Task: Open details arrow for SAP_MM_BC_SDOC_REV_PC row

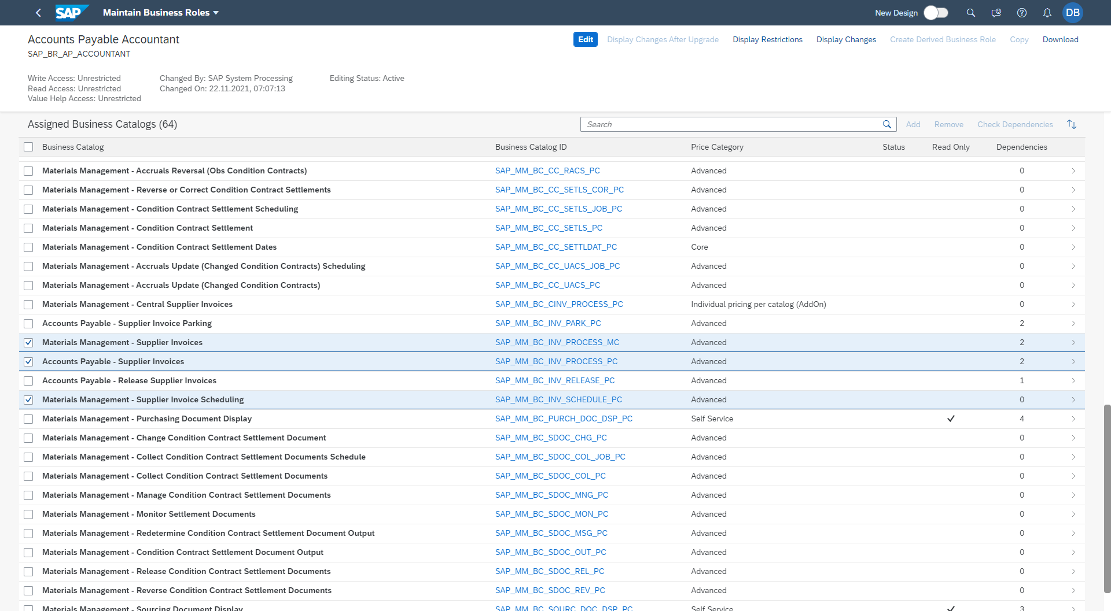Action: pos(1073,590)
